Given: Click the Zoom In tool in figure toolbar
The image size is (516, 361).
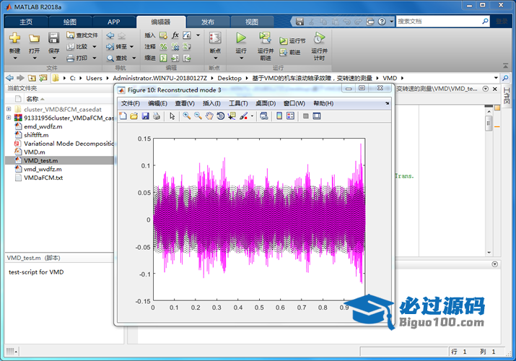Looking at the screenshot, I should tap(186, 116).
